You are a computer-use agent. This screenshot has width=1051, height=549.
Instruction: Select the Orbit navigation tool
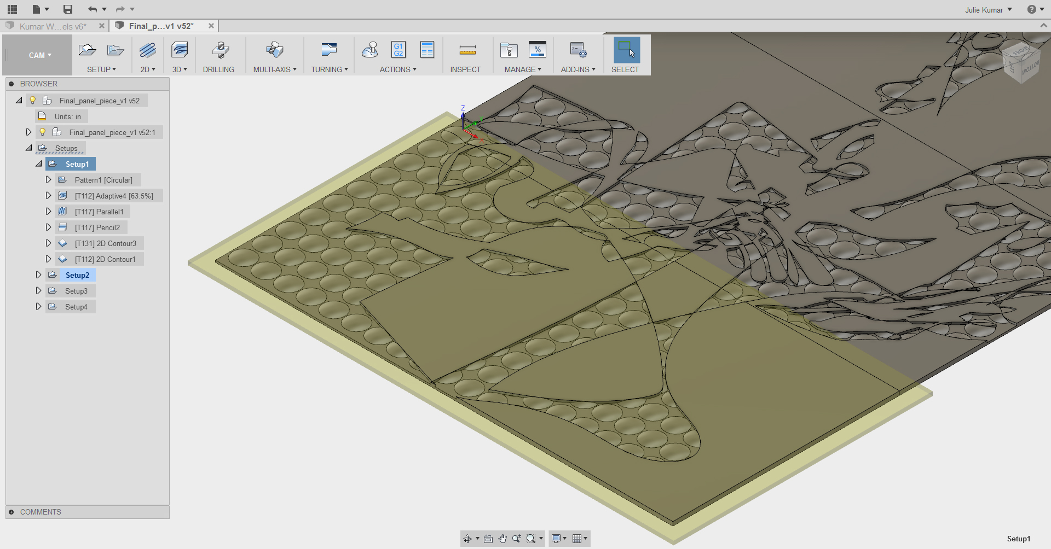coord(467,539)
